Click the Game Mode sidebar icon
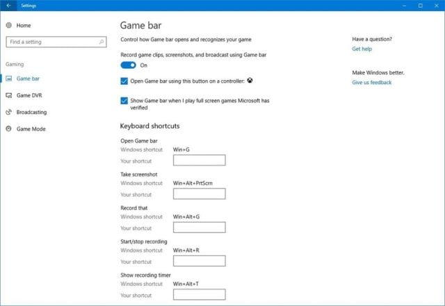The height and width of the screenshot is (306, 445). (9, 129)
